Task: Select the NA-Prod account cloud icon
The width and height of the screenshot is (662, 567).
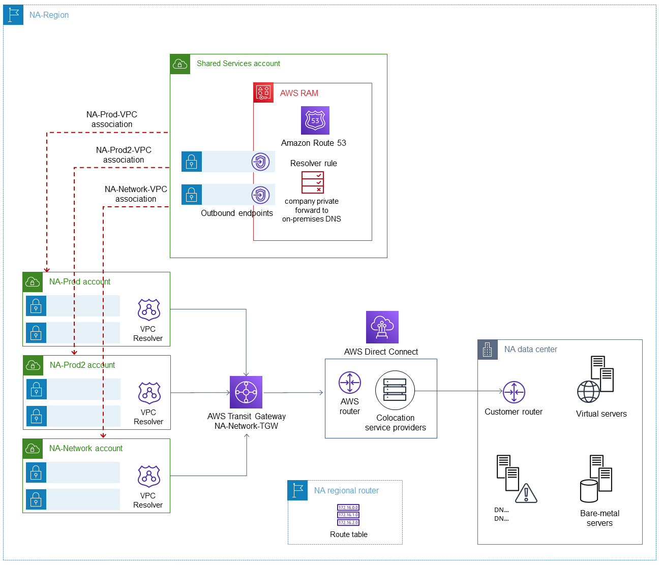Action: (33, 282)
